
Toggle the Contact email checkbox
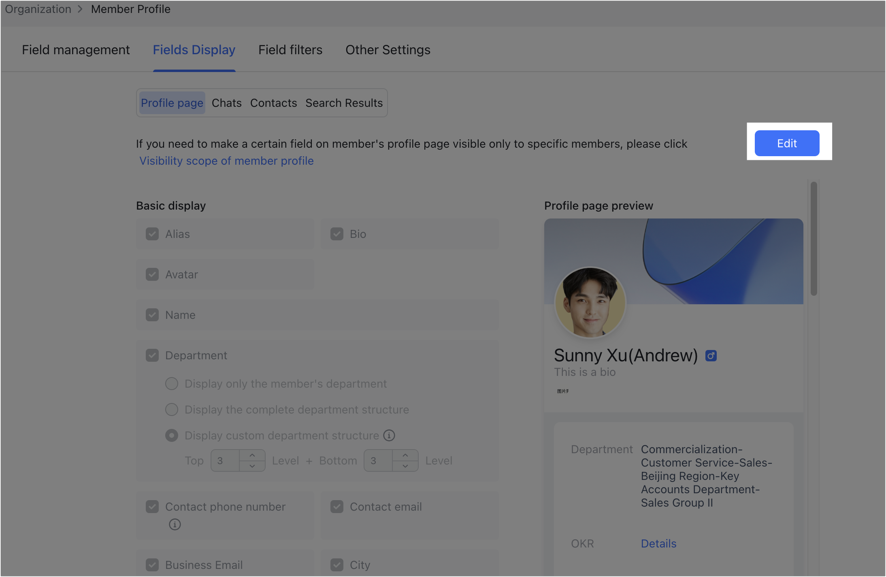[337, 507]
